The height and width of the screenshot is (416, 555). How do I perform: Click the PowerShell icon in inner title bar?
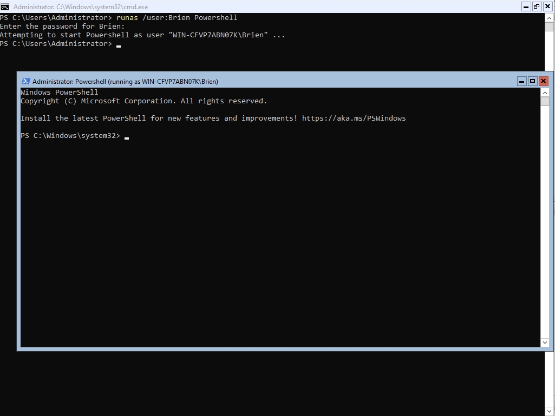(x=25, y=81)
